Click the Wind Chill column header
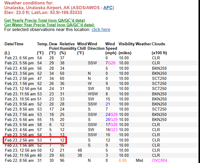This screenshot has width=200, height=163. [x=82, y=46]
